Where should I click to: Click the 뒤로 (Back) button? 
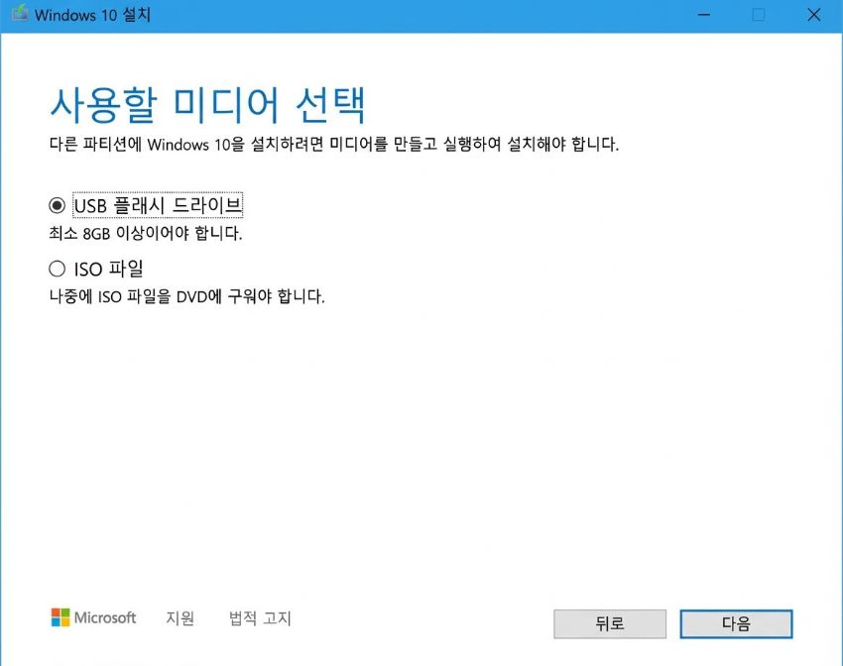[x=609, y=623]
